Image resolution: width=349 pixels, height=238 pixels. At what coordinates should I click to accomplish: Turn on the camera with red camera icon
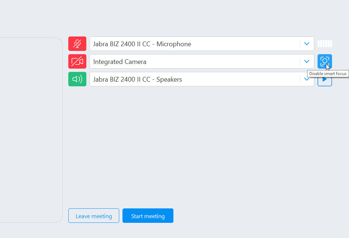point(77,61)
